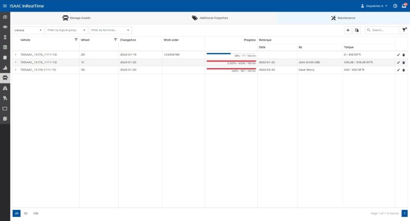This screenshot has height=221, width=410.
Task: Edit the wheel 5D row with pencil icon
Action: tap(398, 70)
